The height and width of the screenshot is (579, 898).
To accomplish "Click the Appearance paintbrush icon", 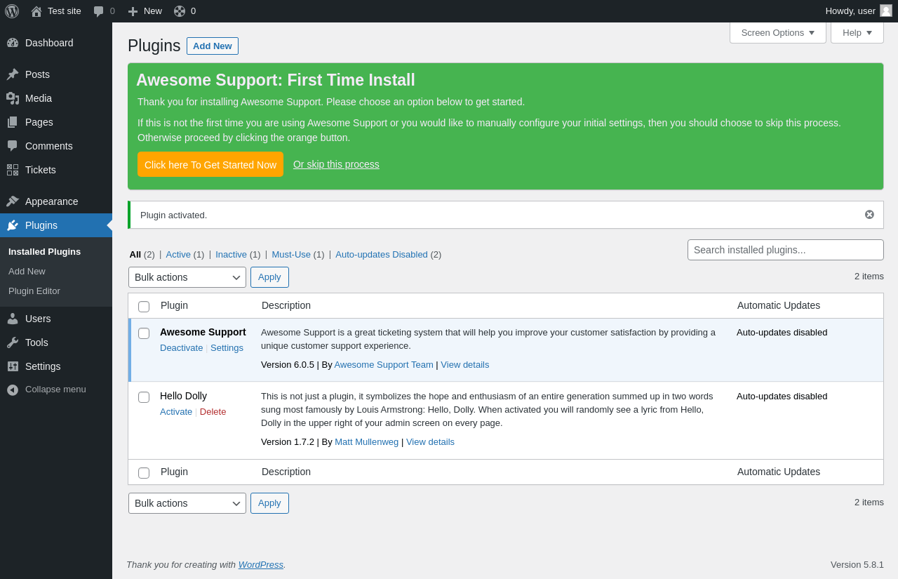I will [x=13, y=201].
